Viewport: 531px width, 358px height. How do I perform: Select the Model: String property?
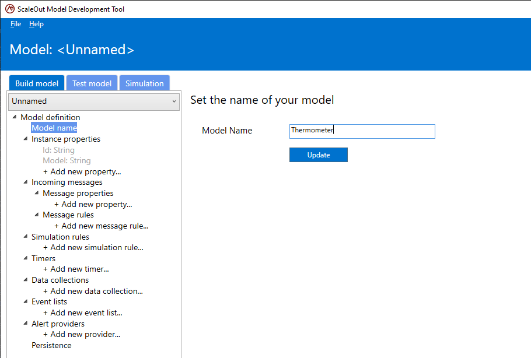pyautogui.click(x=67, y=160)
